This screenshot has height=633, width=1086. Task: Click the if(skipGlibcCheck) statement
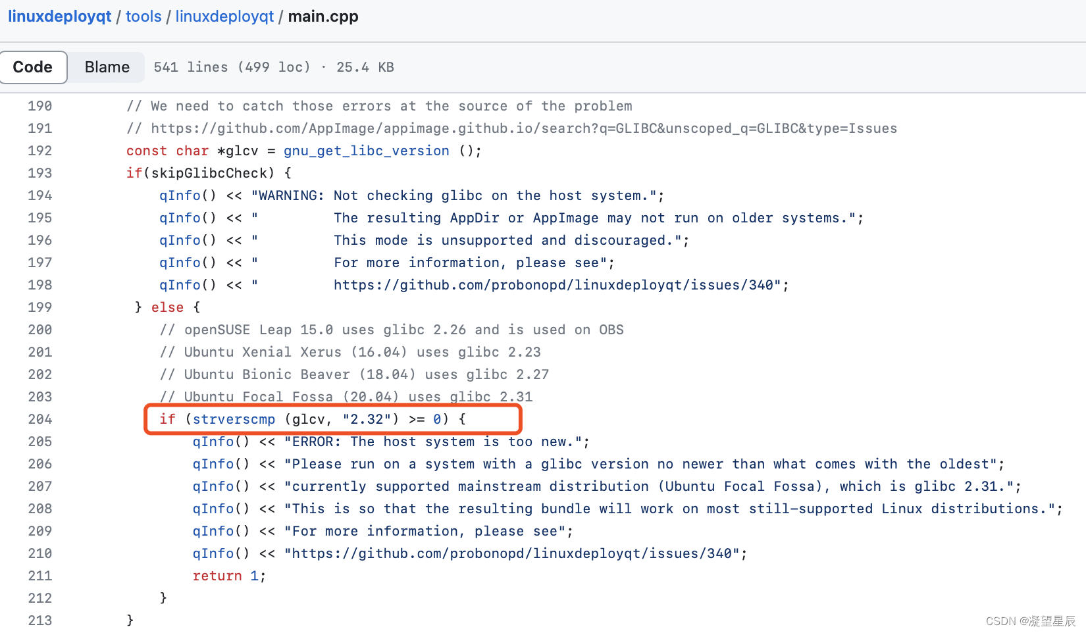pyautogui.click(x=209, y=173)
